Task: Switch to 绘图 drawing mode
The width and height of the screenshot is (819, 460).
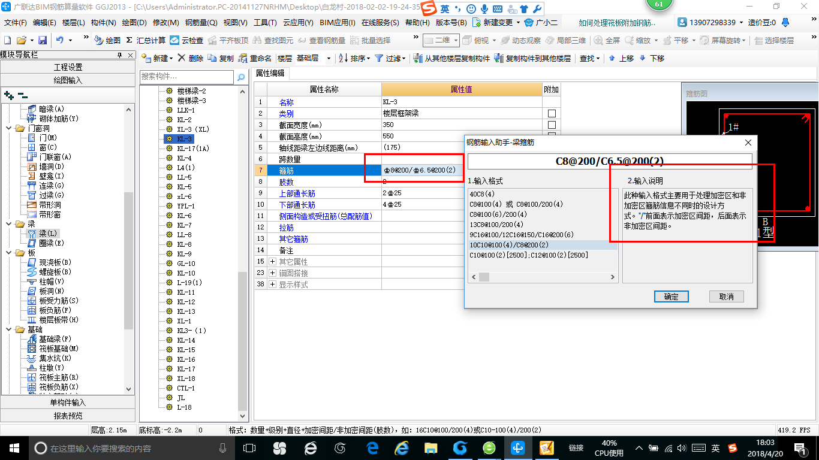Action: point(107,40)
